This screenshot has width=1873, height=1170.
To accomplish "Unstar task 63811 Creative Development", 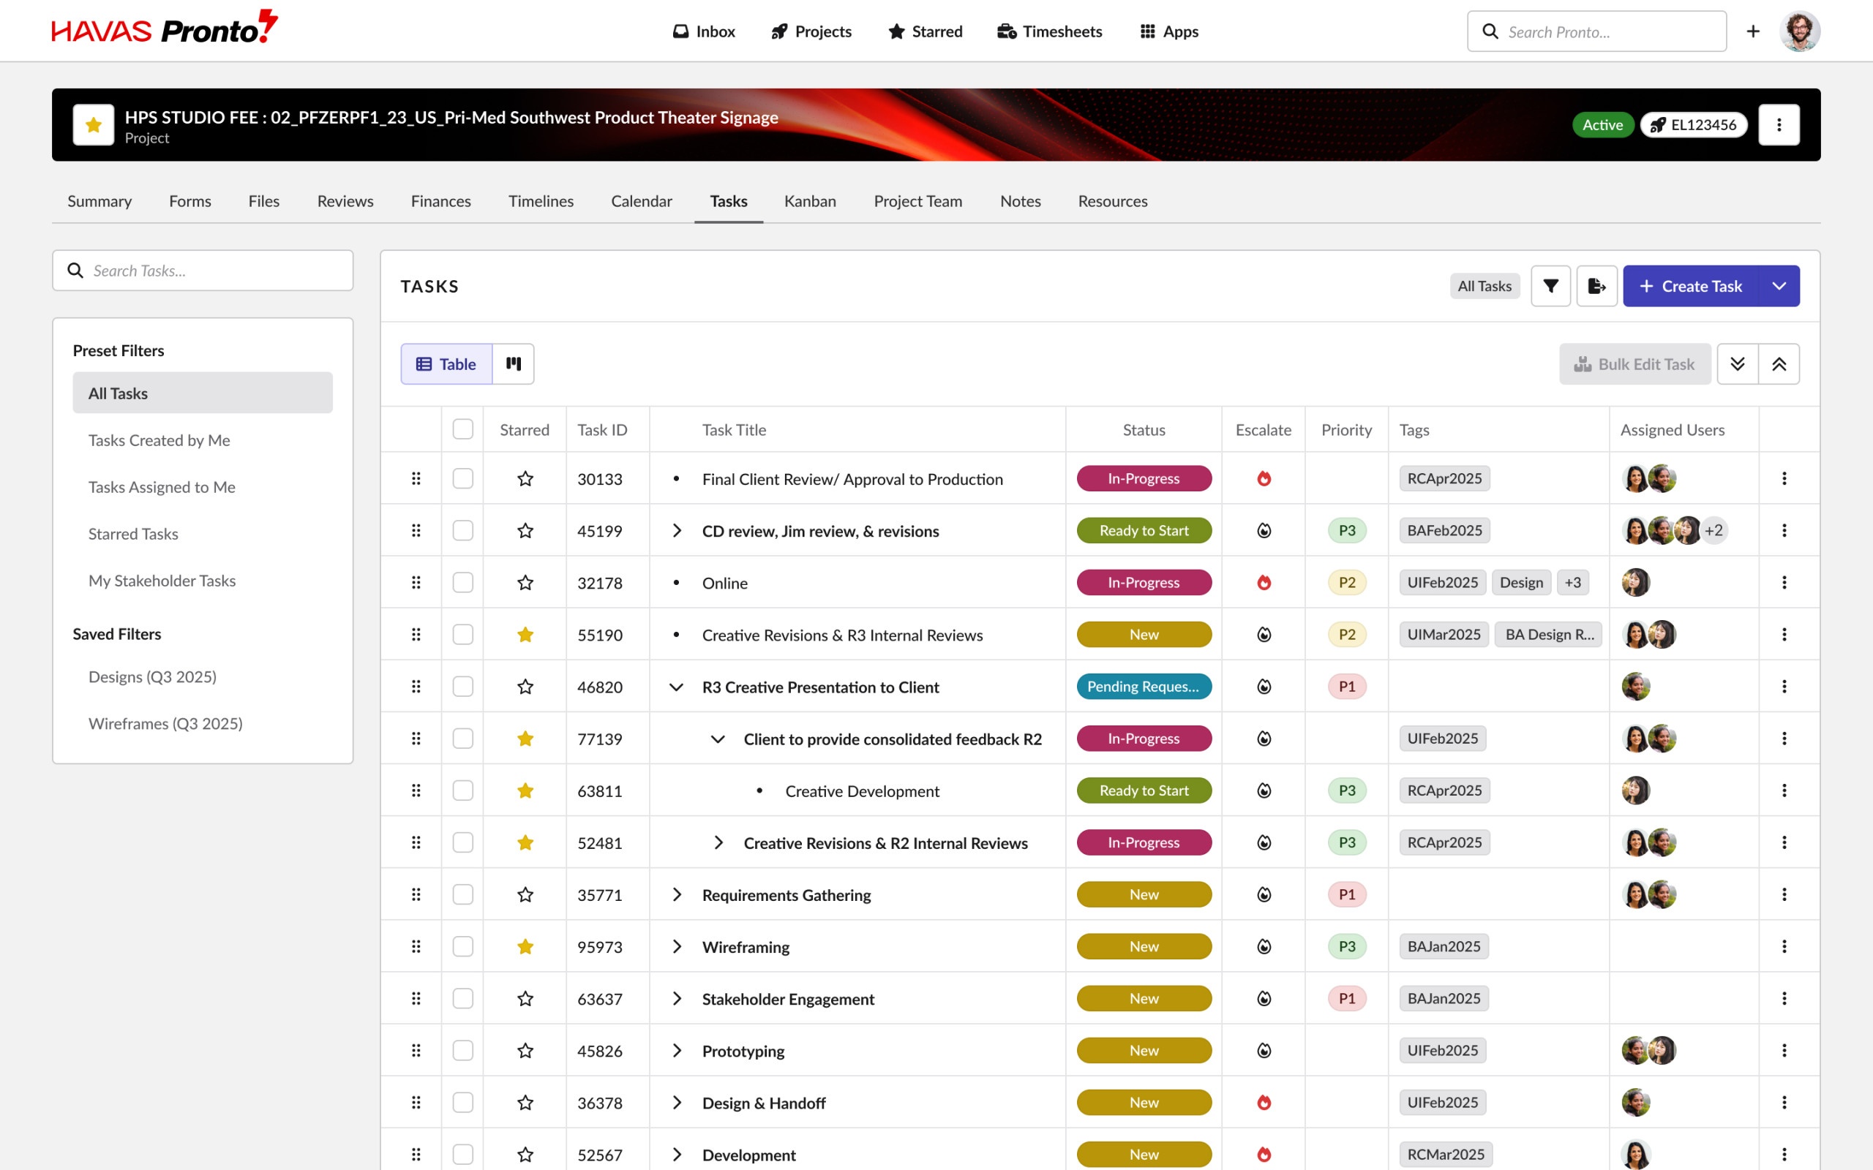I will click(525, 790).
